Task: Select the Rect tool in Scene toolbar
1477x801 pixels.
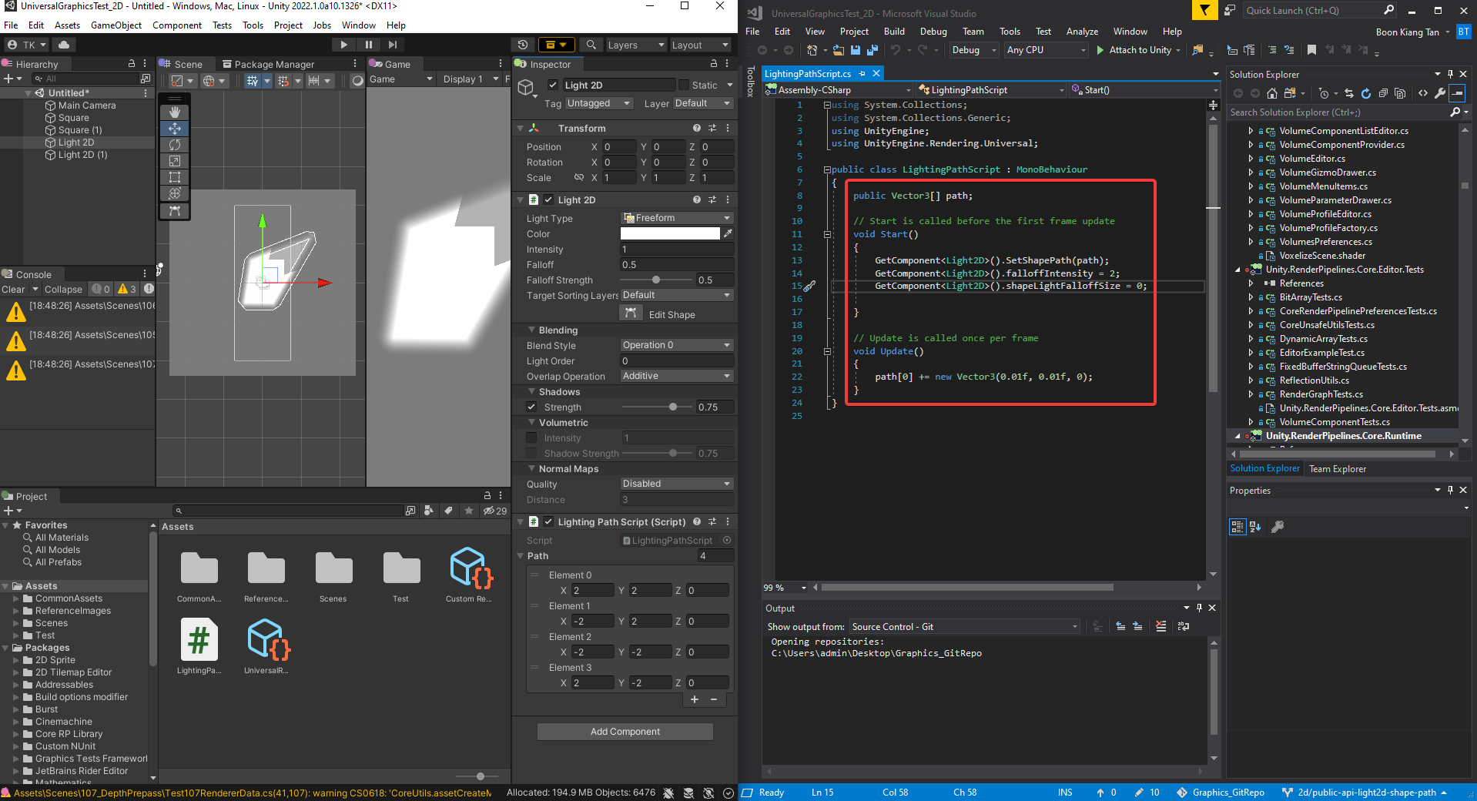Action: (175, 177)
